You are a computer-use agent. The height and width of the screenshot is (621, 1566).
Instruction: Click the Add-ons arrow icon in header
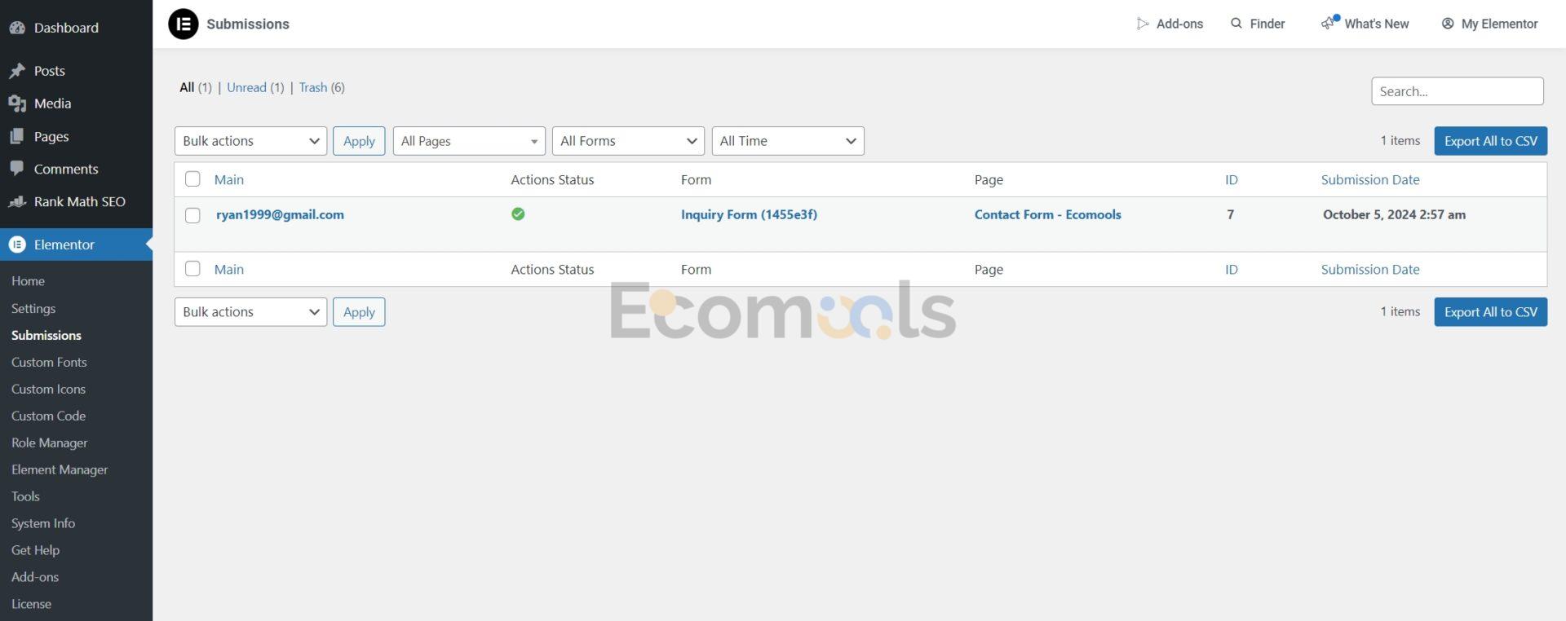[1143, 24]
